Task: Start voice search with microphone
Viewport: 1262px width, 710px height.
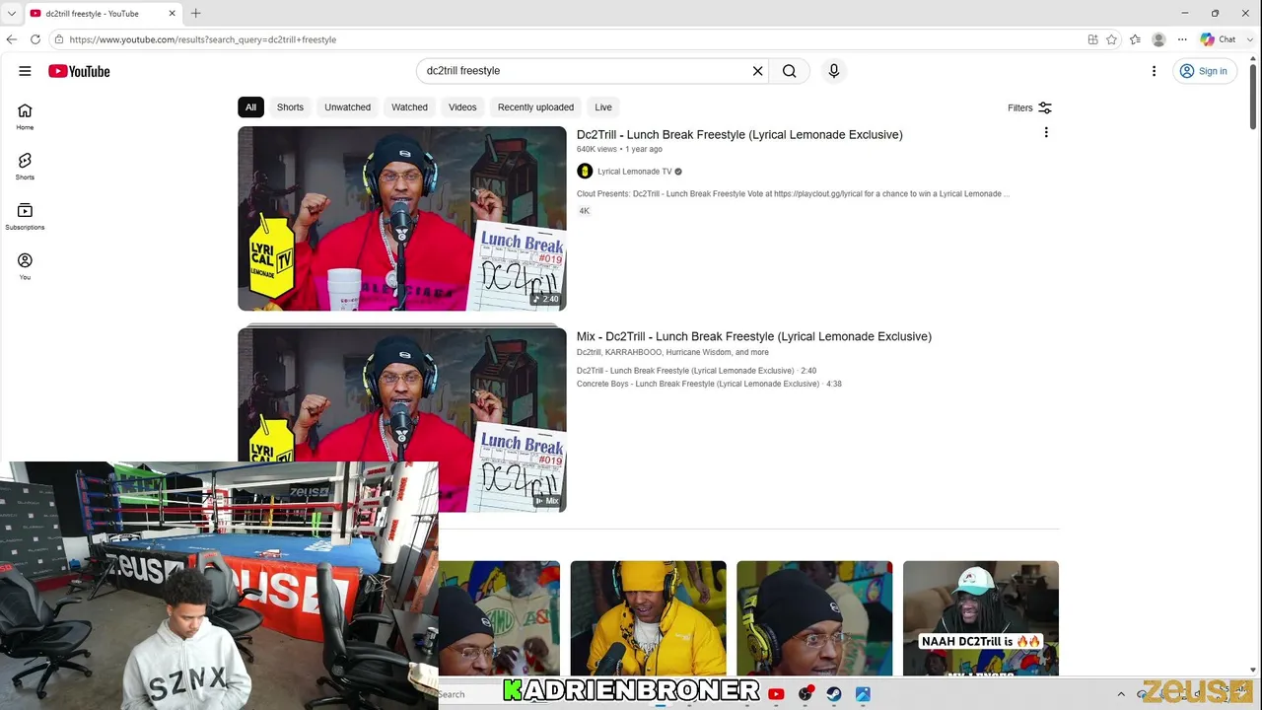Action: [834, 71]
